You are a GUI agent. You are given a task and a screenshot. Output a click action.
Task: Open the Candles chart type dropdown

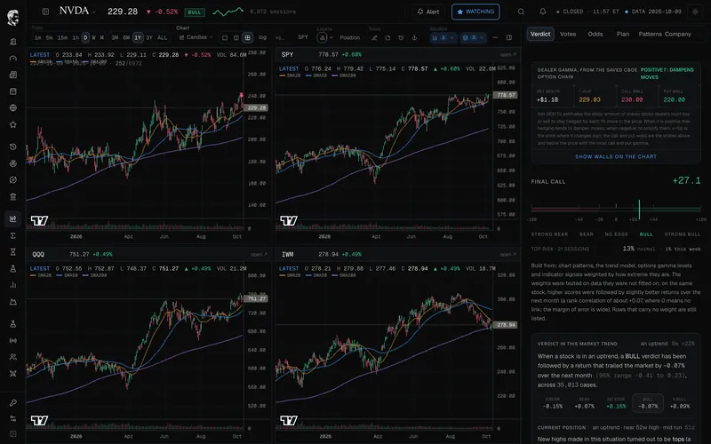pyautogui.click(x=196, y=37)
